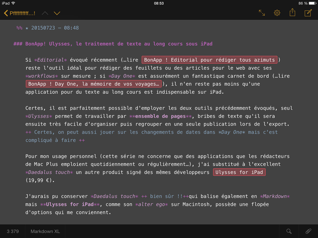This screenshot has width=318, height=238.
Task: Create a new sheet
Action: (308, 13)
